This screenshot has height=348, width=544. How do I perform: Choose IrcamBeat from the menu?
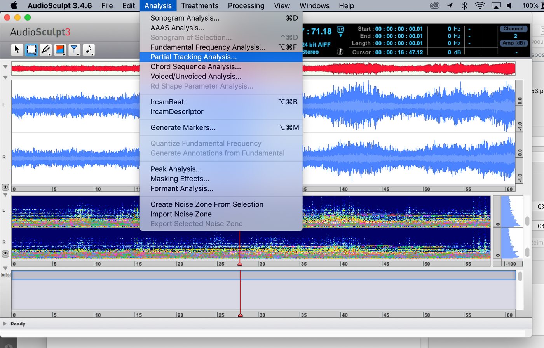click(x=221, y=102)
